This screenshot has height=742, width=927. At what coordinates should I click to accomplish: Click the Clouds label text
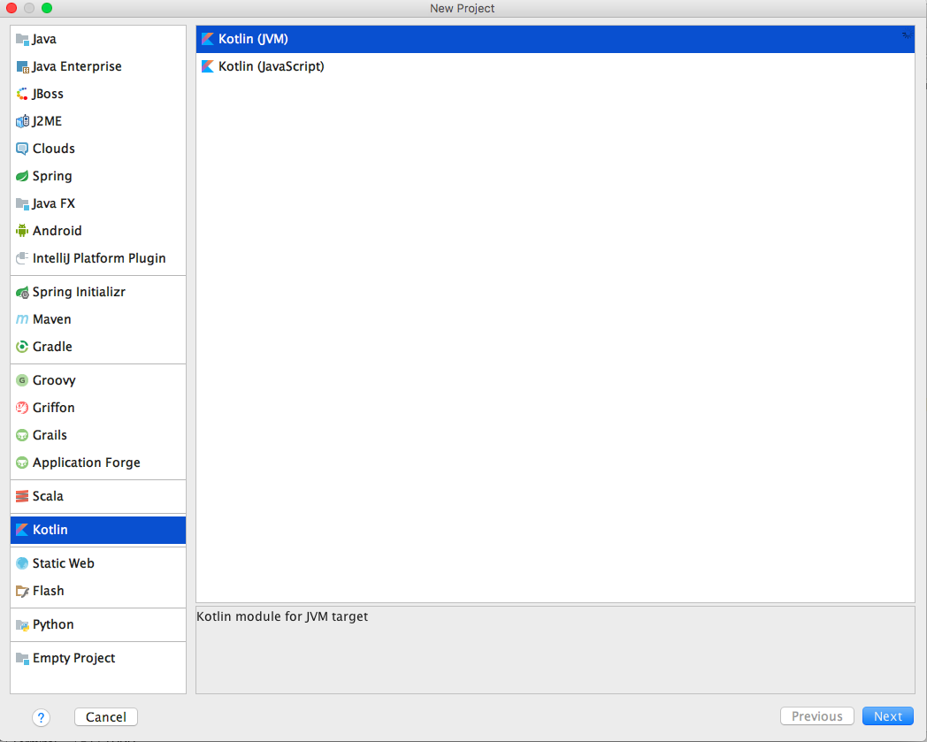(53, 149)
